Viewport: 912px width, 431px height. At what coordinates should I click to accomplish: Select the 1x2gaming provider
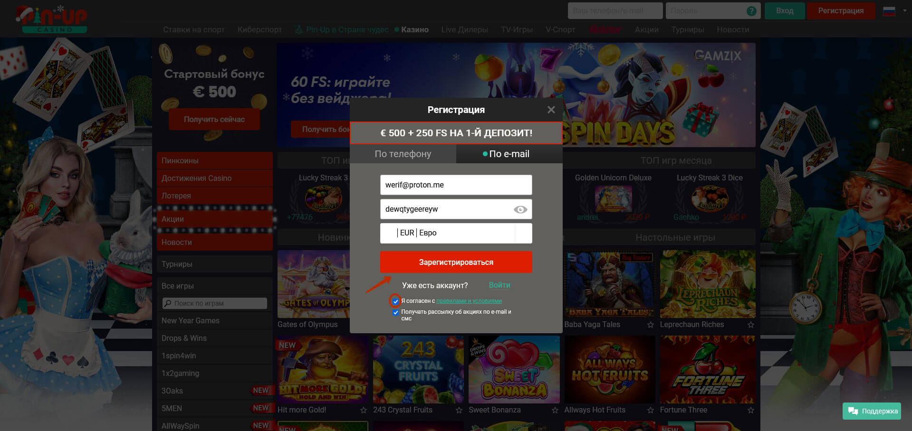click(x=215, y=373)
